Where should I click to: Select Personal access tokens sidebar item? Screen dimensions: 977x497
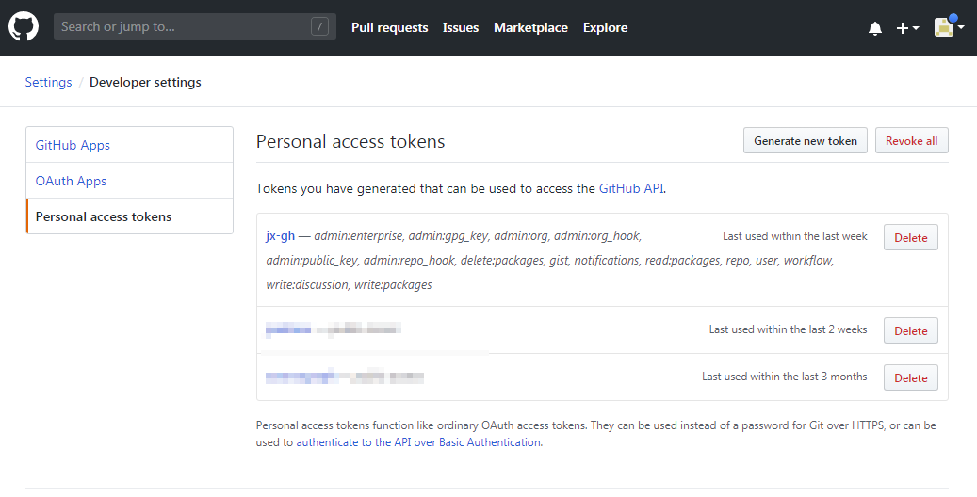[130, 216]
